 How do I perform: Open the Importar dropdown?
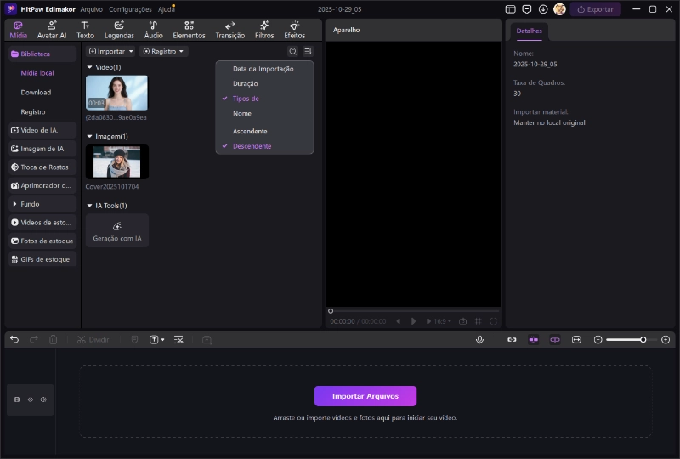(x=111, y=52)
